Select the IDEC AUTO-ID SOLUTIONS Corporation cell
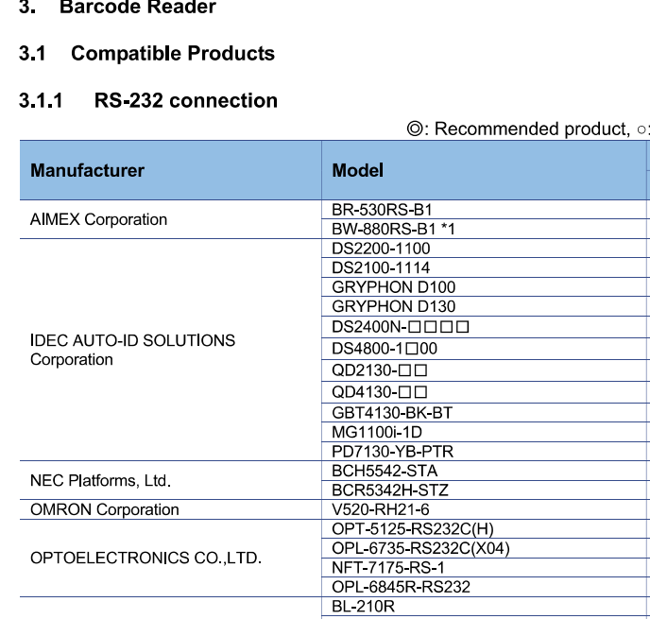The height and width of the screenshot is (619, 650). click(132, 350)
